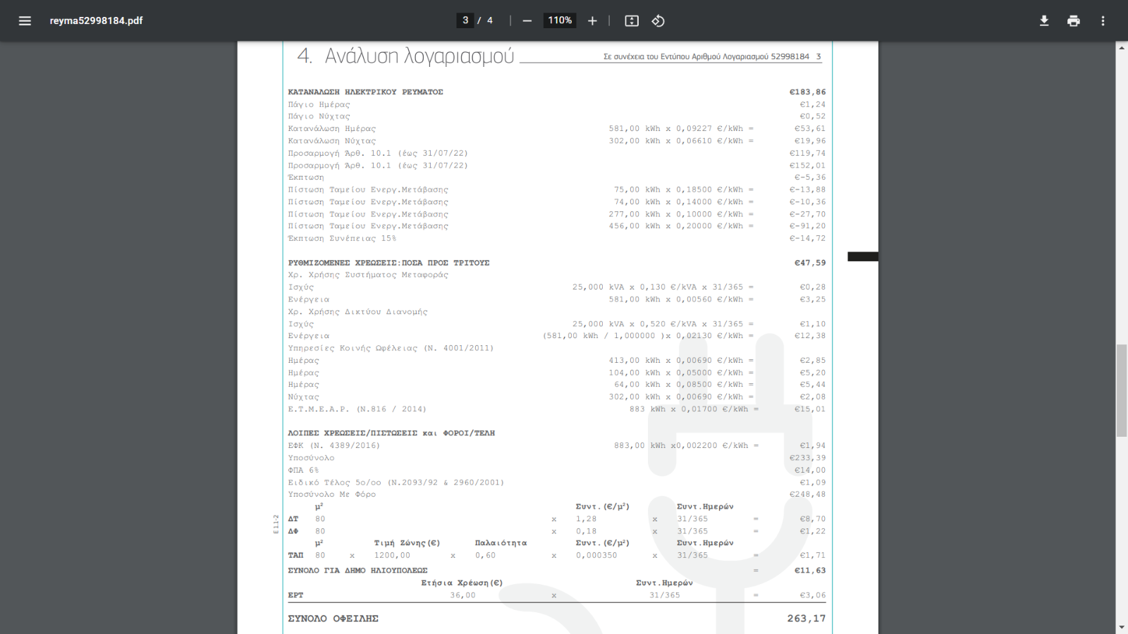The image size is (1128, 634).
Task: Click the 'ΤΑΠ' property tax row label
Action: [295, 555]
